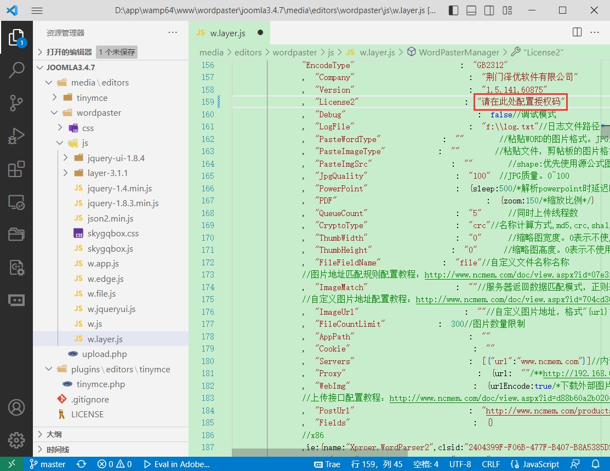
Task: Select the w.layer.js editor tab
Action: click(x=227, y=33)
